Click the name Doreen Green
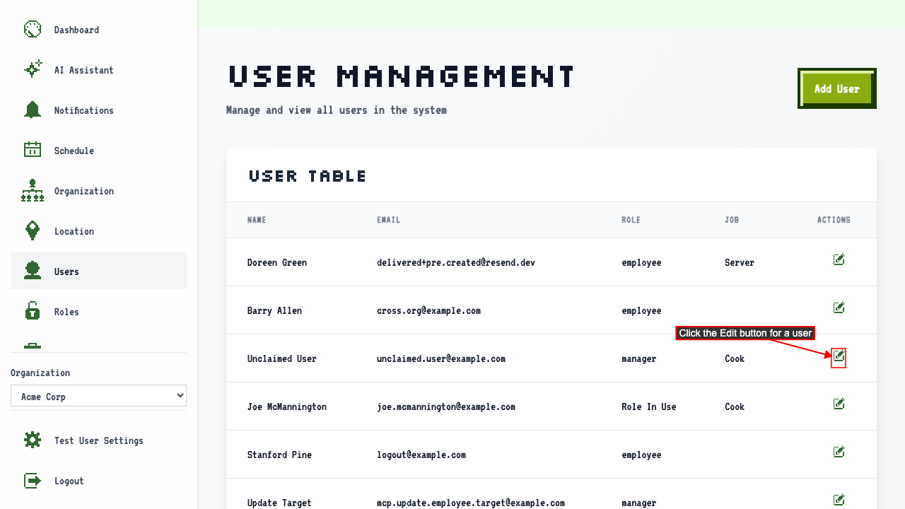This screenshot has width=905, height=509. 277,262
